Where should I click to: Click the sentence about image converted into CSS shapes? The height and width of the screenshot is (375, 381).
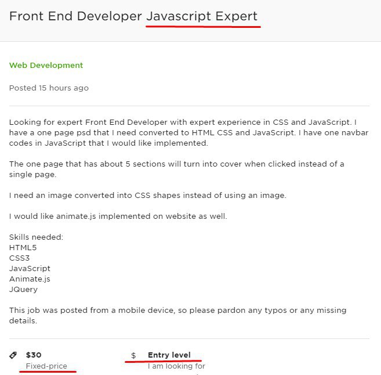[148, 195]
